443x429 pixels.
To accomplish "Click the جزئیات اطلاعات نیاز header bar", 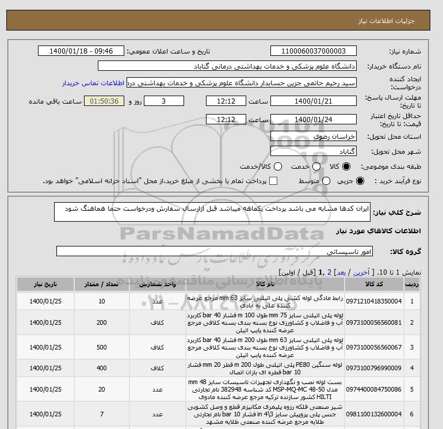I will point(218,20).
